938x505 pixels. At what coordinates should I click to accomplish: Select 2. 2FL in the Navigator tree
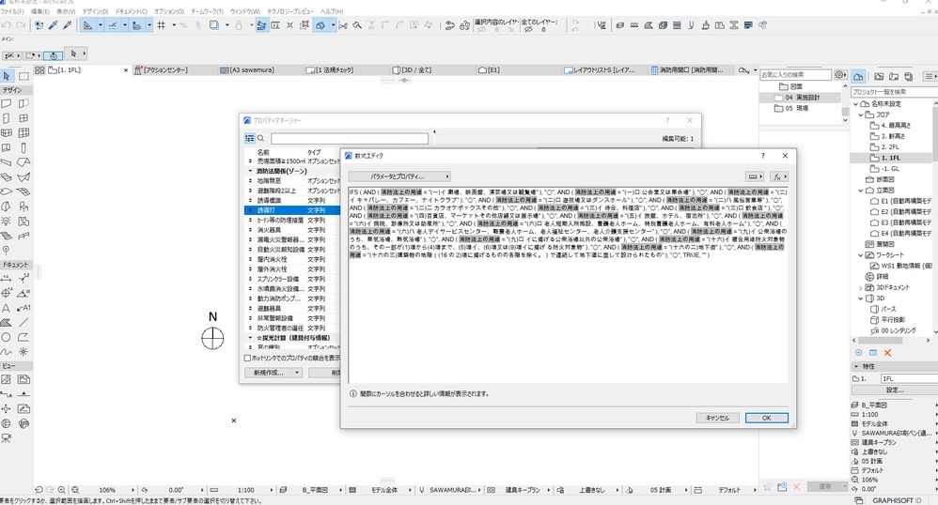(889, 147)
